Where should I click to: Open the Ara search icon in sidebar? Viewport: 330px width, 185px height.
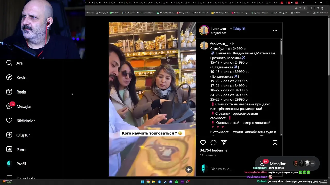coord(9,63)
